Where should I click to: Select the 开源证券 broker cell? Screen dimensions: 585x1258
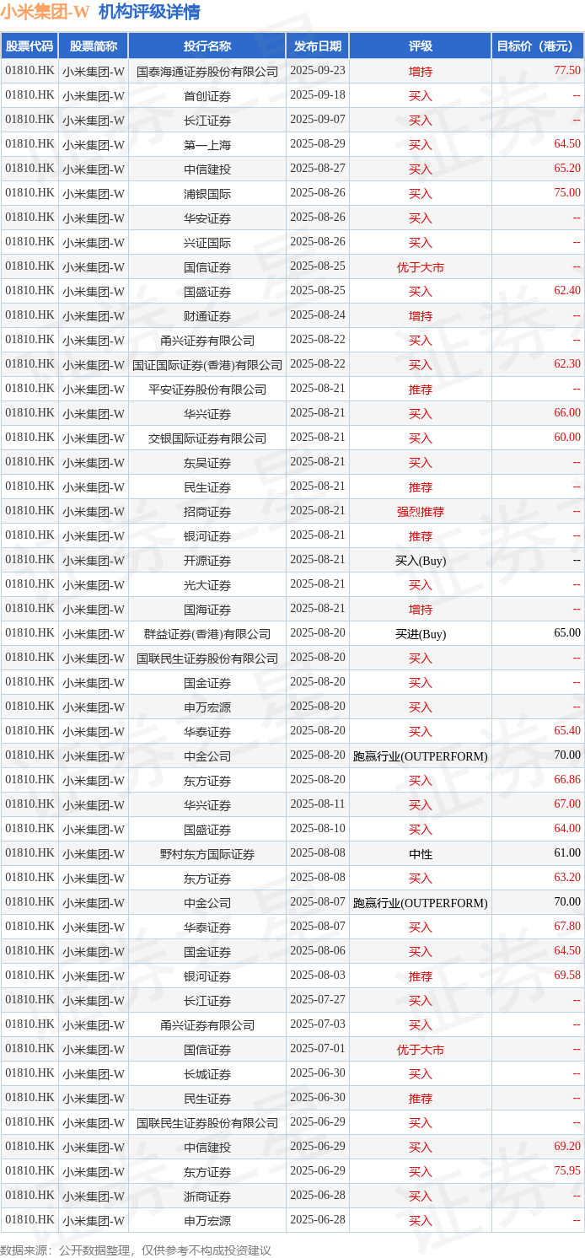(207, 561)
